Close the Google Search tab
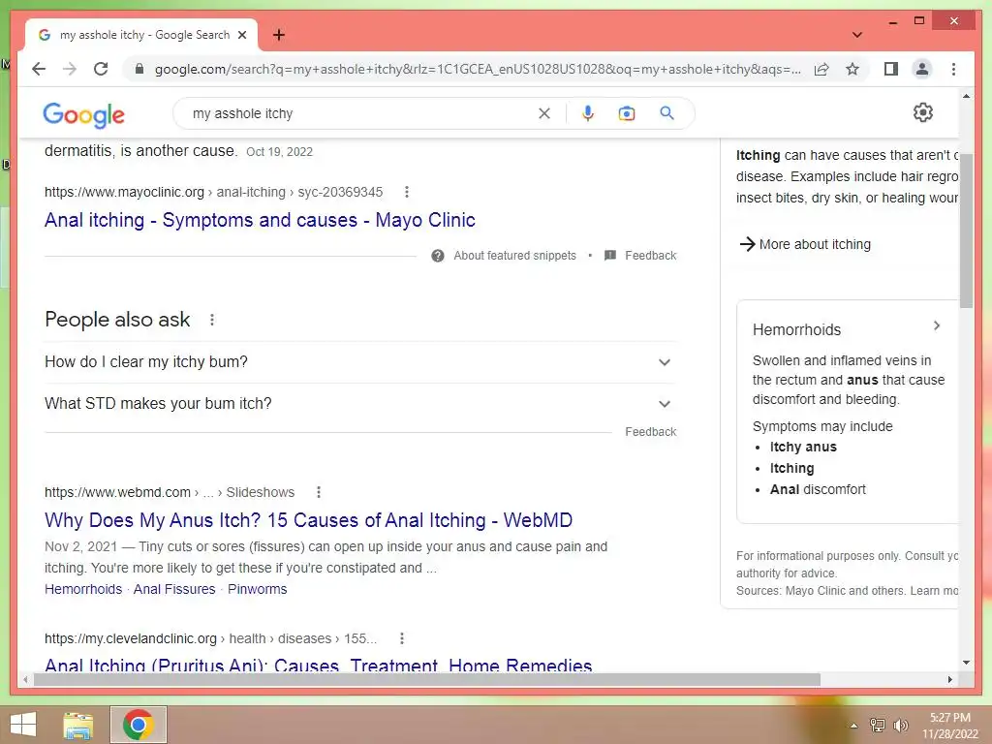 coord(241,35)
